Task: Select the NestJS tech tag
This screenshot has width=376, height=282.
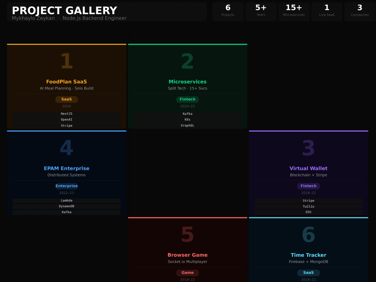Action: tap(67, 114)
